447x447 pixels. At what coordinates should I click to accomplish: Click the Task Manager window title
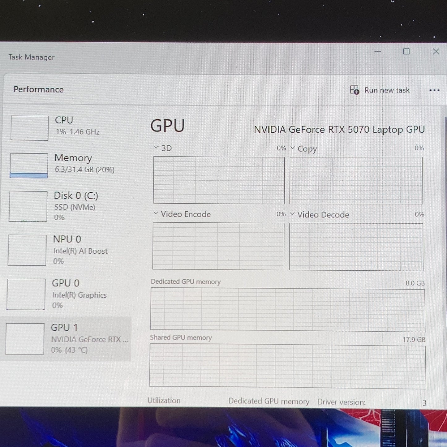click(31, 57)
